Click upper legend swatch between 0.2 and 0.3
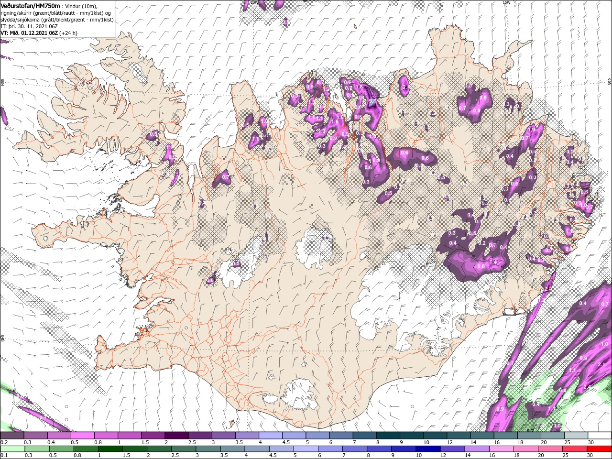This screenshot has height=459, width=612. [x=12, y=436]
